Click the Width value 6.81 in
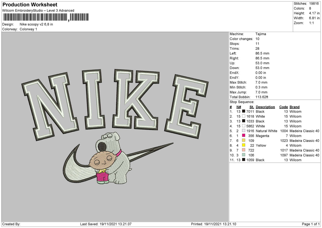Screen dimensions: 322x228 coord(314,18)
